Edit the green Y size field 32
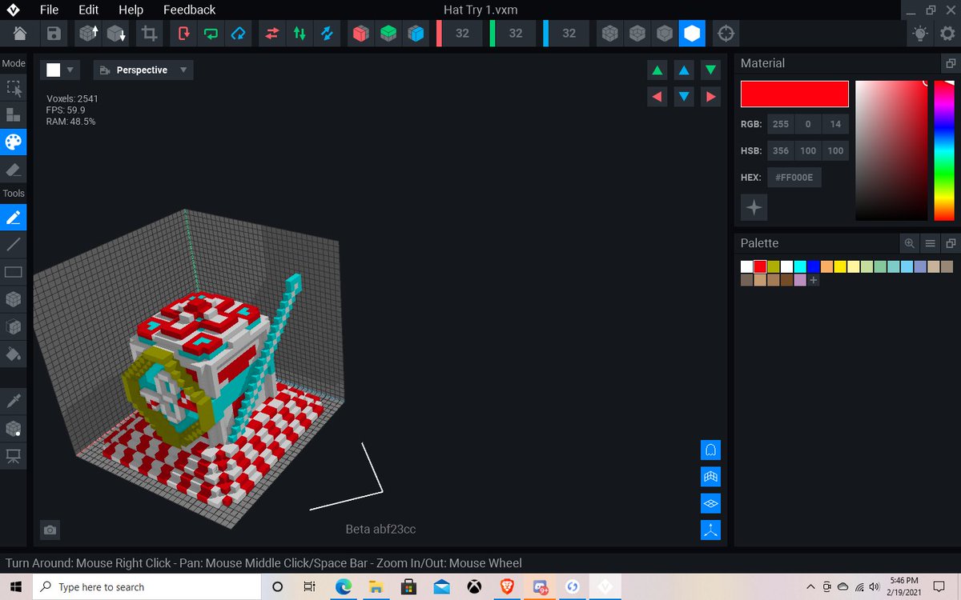This screenshot has width=961, height=600. pyautogui.click(x=516, y=34)
